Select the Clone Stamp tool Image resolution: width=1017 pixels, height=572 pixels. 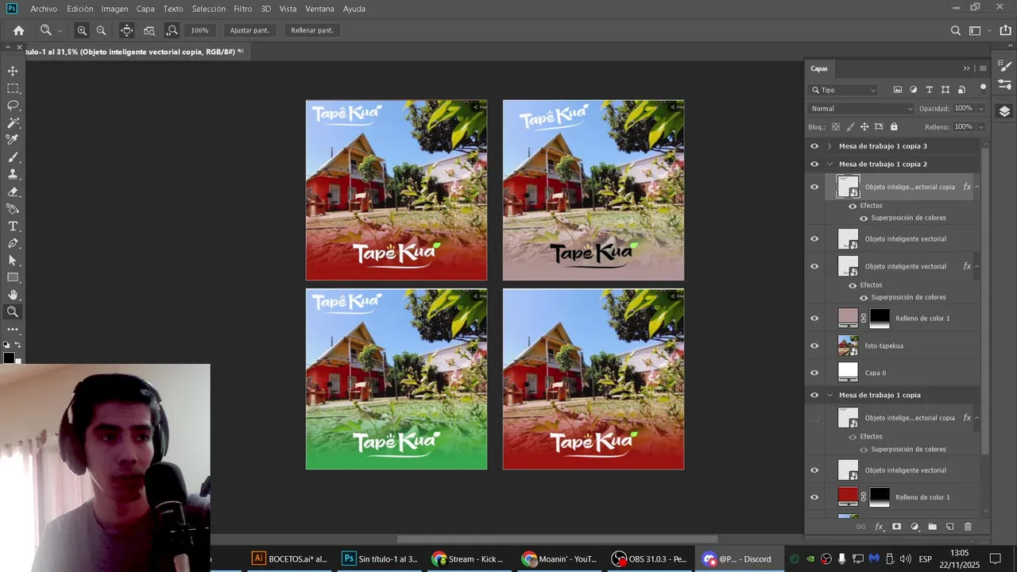coord(13,175)
